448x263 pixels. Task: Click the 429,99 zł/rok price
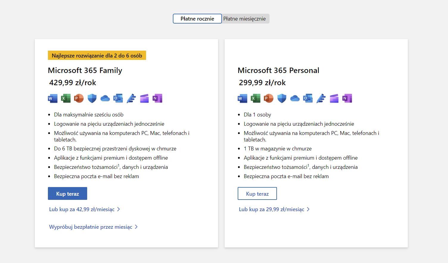pyautogui.click(x=73, y=83)
